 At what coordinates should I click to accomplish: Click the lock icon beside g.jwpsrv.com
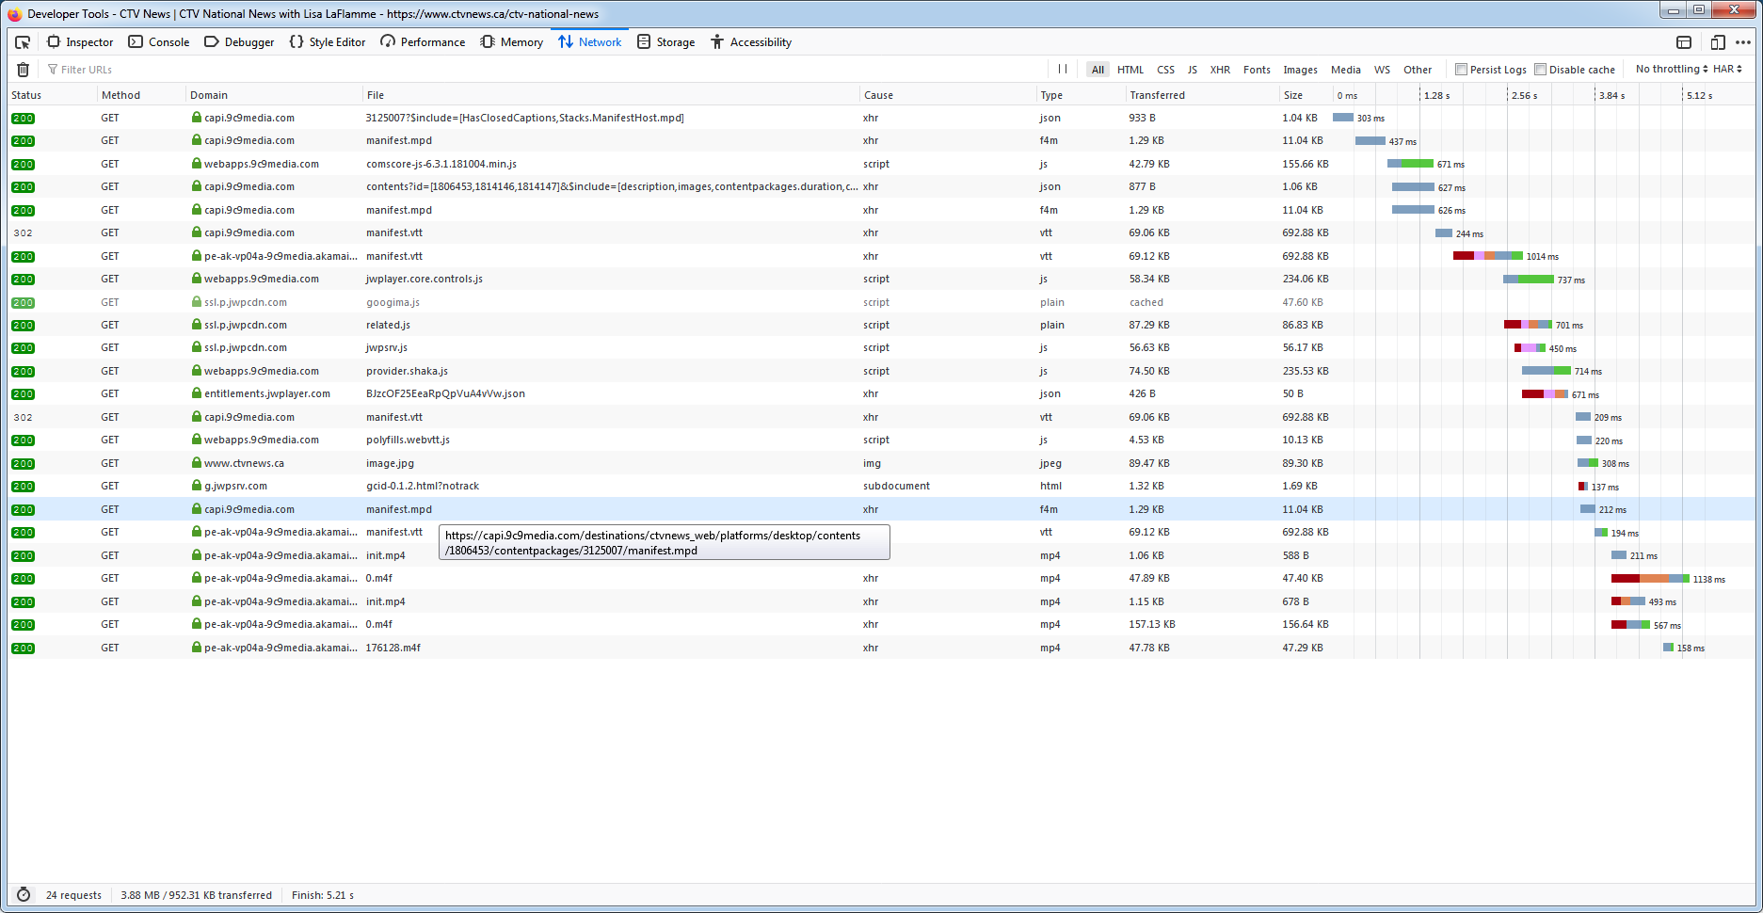tap(197, 486)
